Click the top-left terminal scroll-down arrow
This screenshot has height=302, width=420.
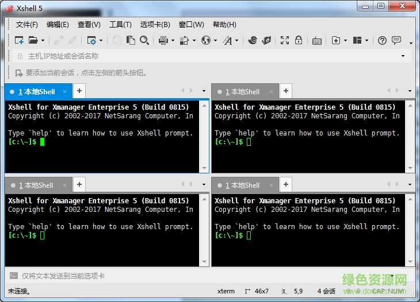[x=204, y=168]
